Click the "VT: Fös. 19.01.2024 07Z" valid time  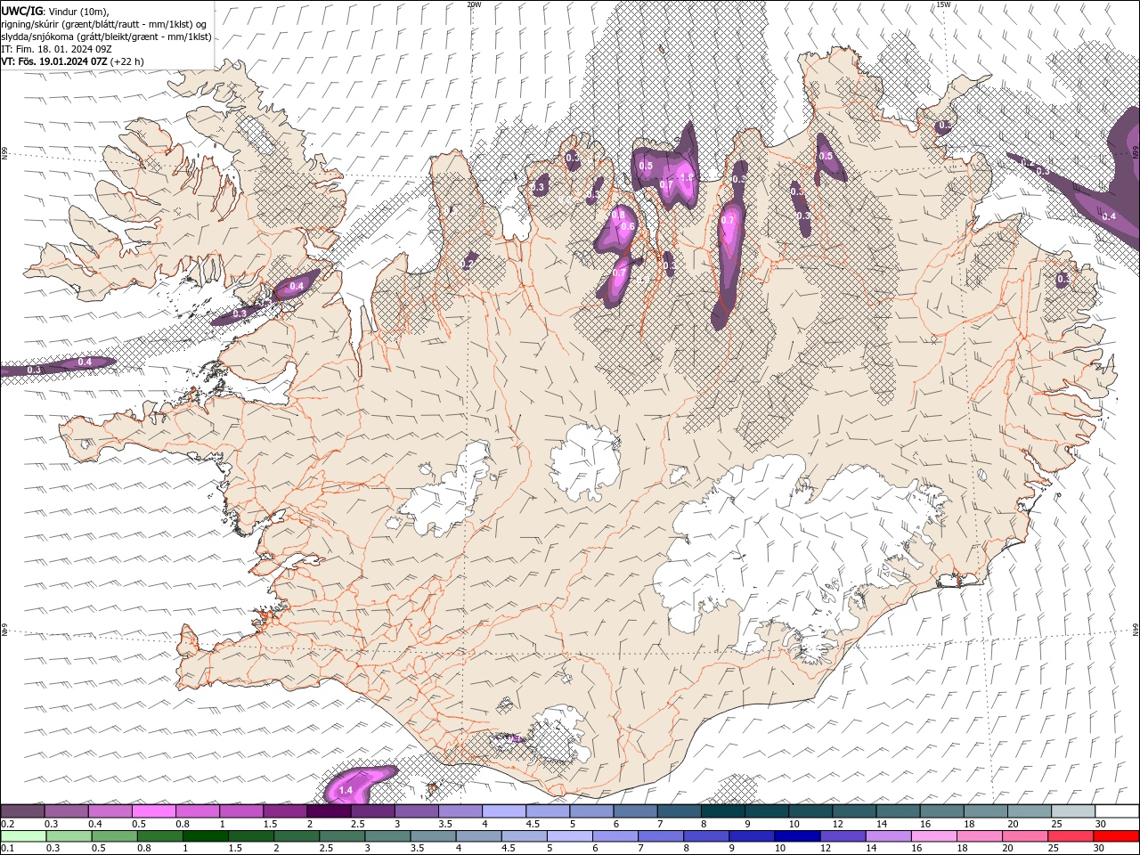[54, 61]
